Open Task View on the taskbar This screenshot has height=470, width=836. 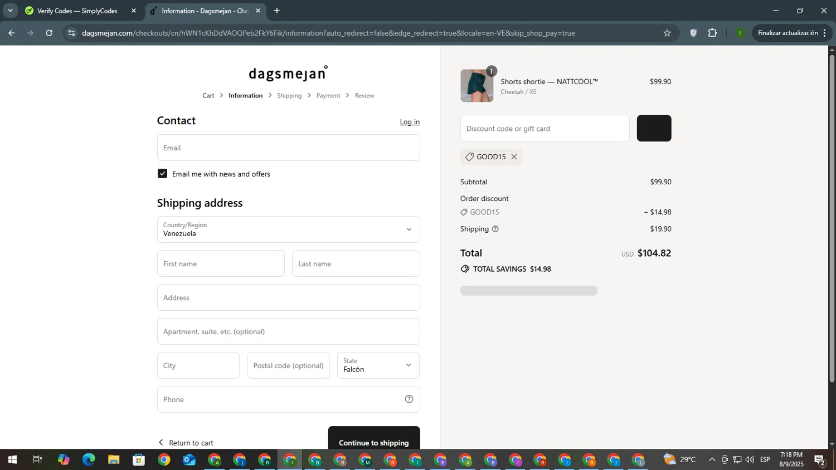coord(37,460)
